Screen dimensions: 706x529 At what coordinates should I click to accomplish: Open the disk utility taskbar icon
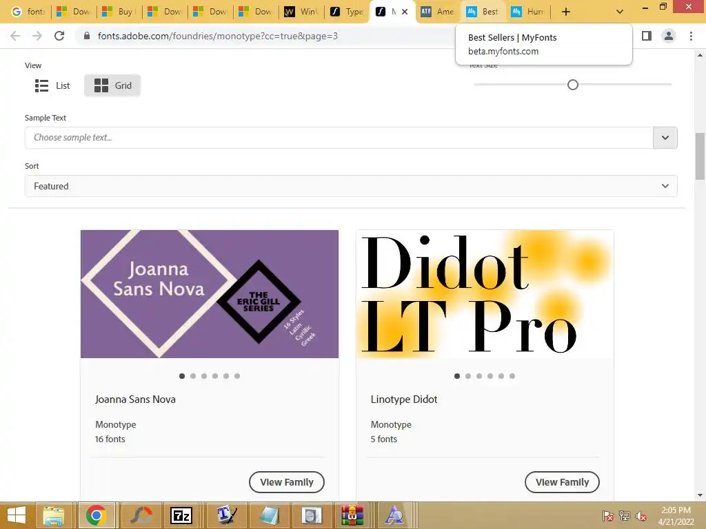[311, 515]
